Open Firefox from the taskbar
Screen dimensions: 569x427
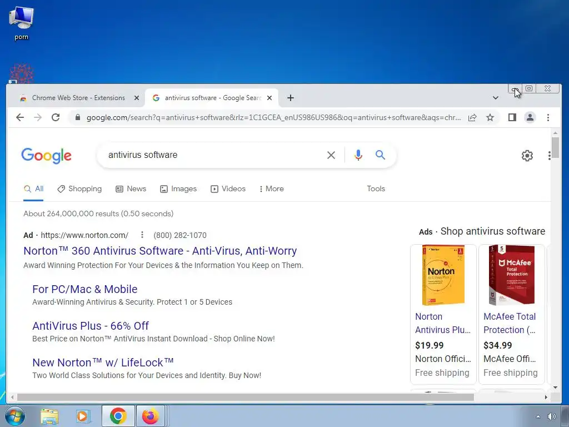click(150, 416)
